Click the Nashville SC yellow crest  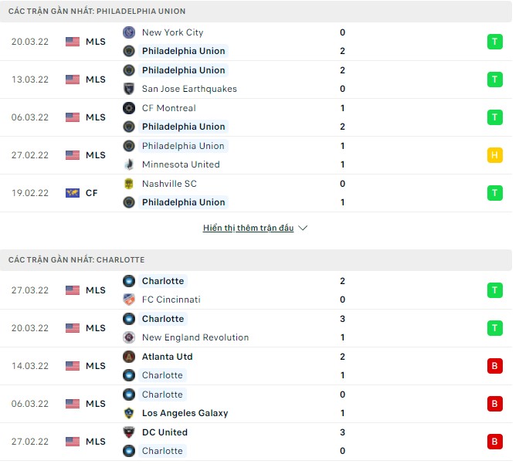pyautogui.click(x=129, y=184)
